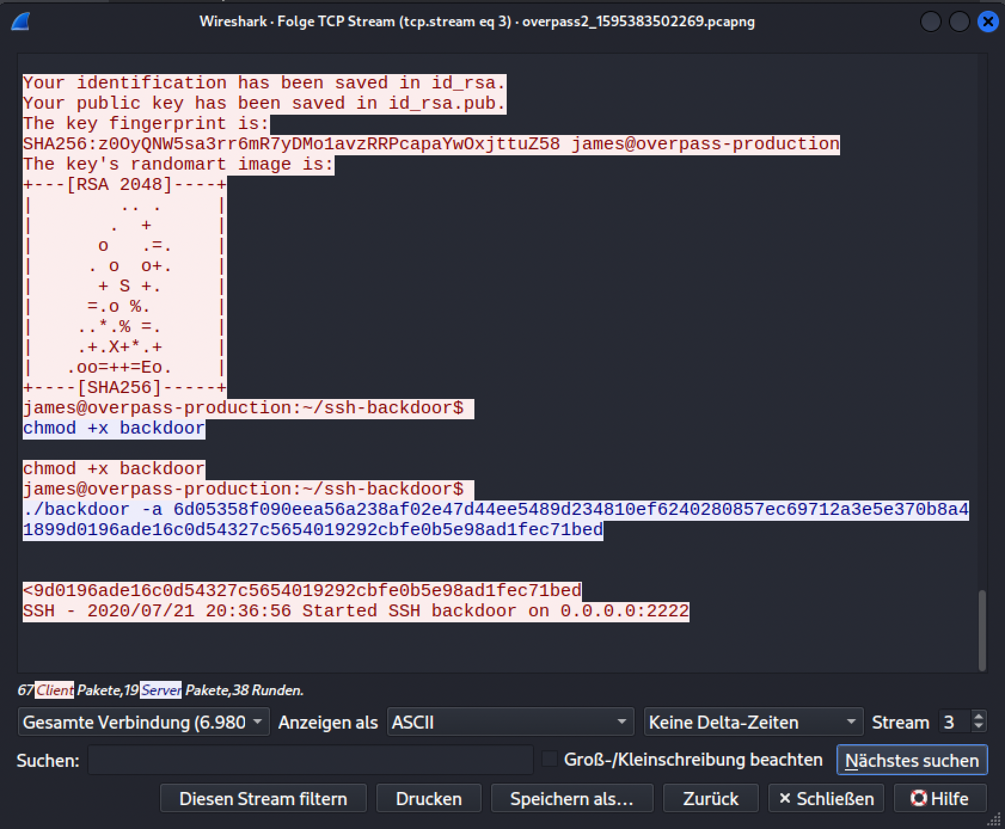Screen dimensions: 1005x829
Task: Click the '+---[RSA 2048]----+' randomart header
Action: point(124,185)
